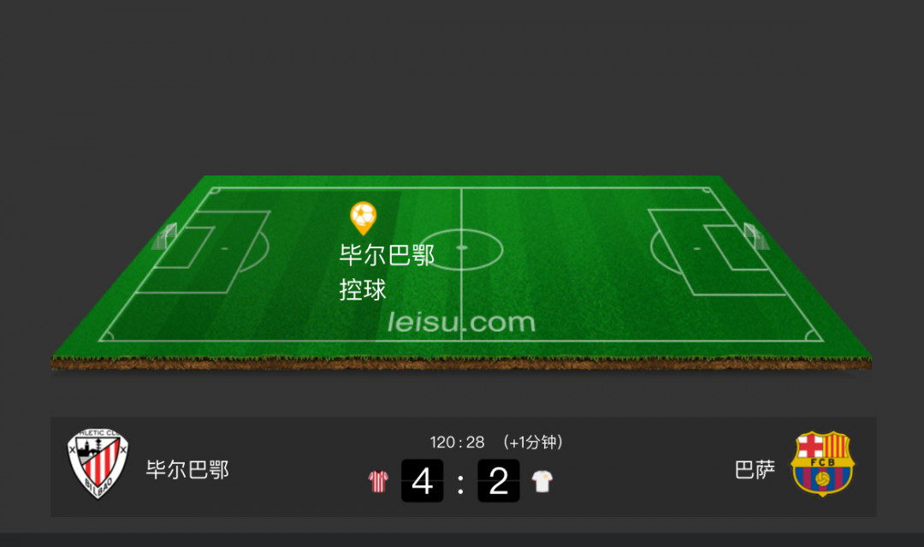Screen dimensions: 924x547
Task: Click the Athletic Bilbao club crest
Action: [98, 464]
